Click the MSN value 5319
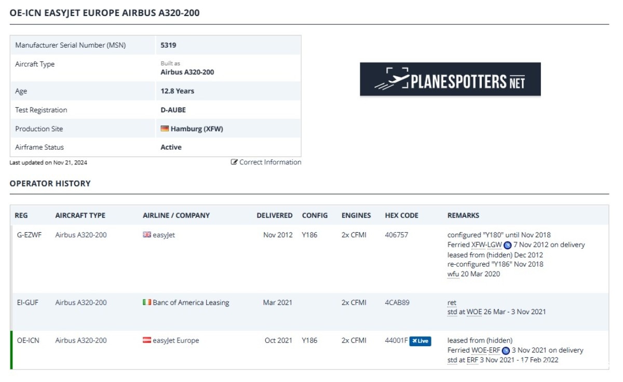This screenshot has width=623, height=382. [168, 45]
